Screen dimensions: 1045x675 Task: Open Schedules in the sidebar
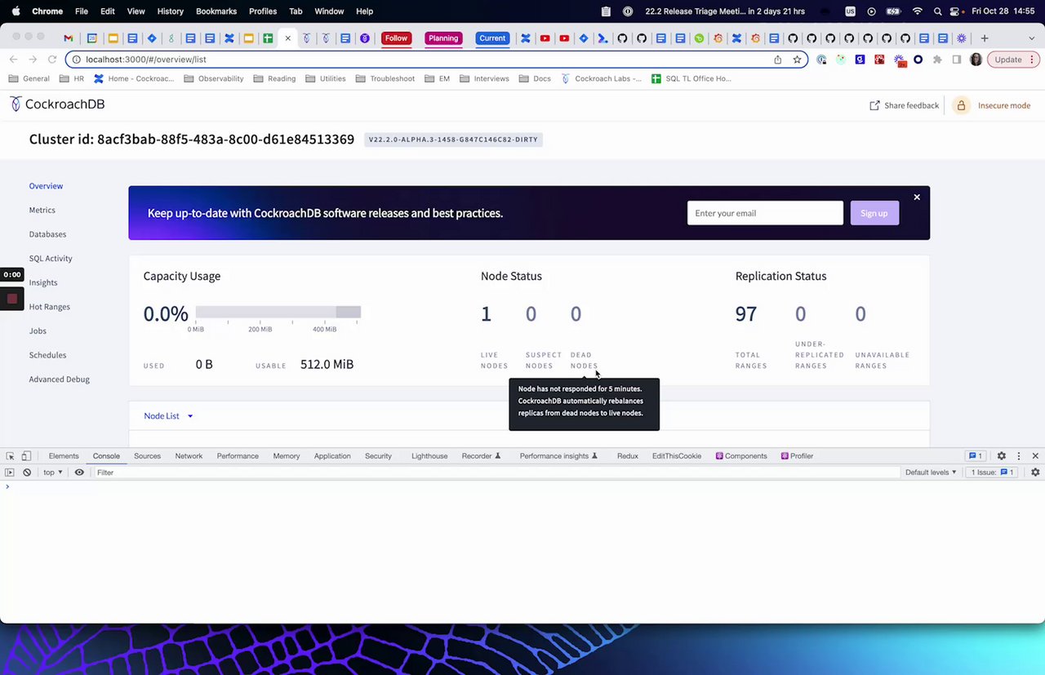point(47,355)
